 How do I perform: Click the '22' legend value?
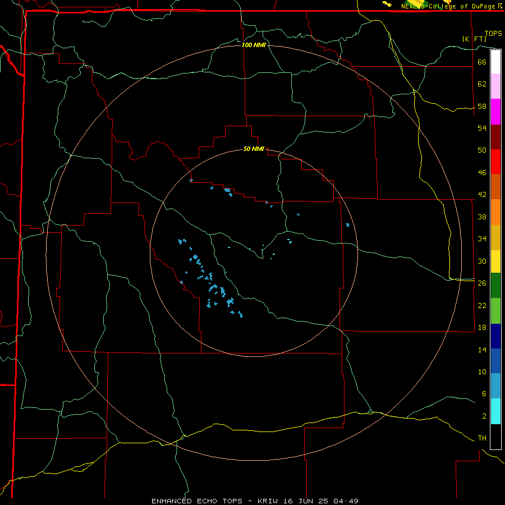click(482, 305)
